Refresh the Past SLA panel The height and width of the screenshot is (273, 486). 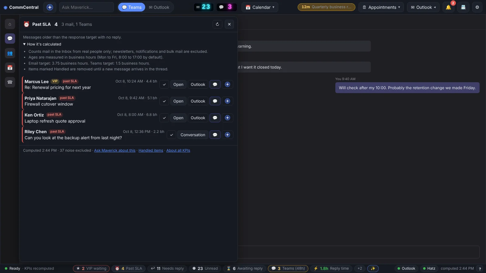coord(217,24)
